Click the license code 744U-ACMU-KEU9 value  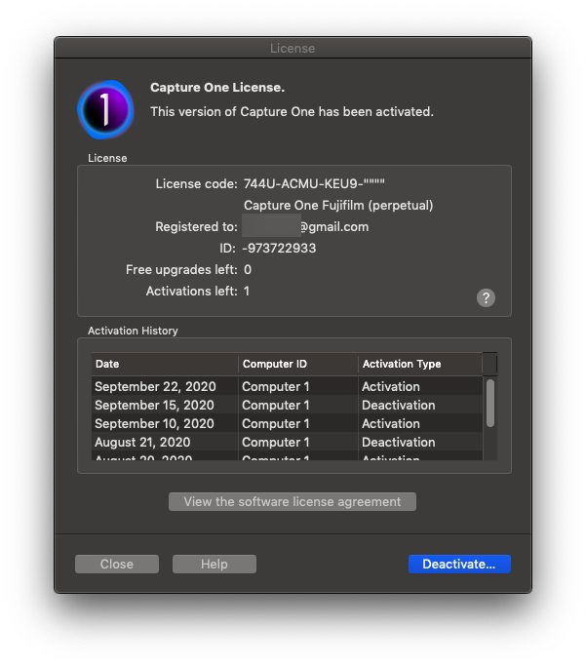[x=314, y=184]
